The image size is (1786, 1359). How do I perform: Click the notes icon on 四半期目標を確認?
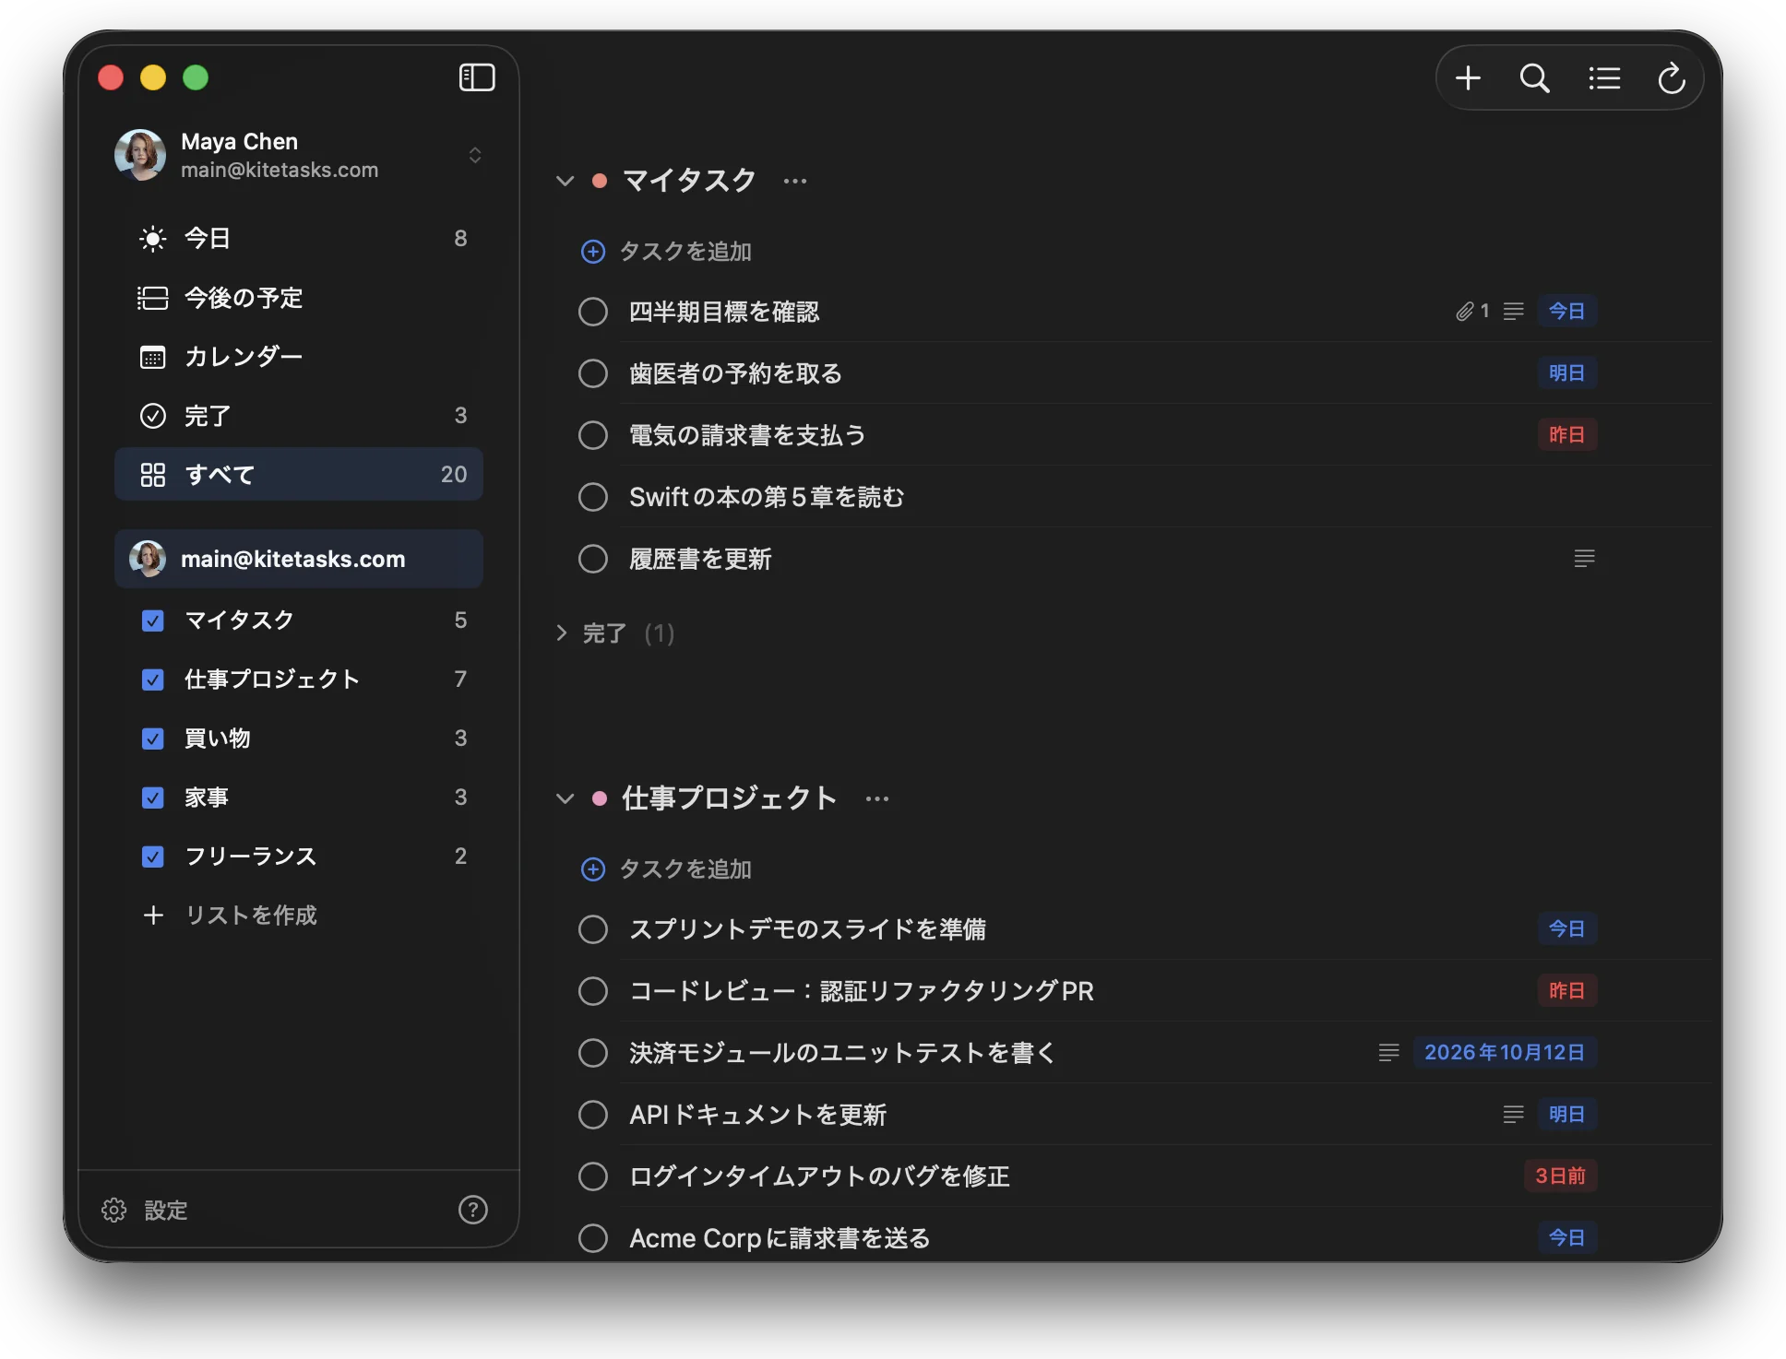click(x=1513, y=312)
